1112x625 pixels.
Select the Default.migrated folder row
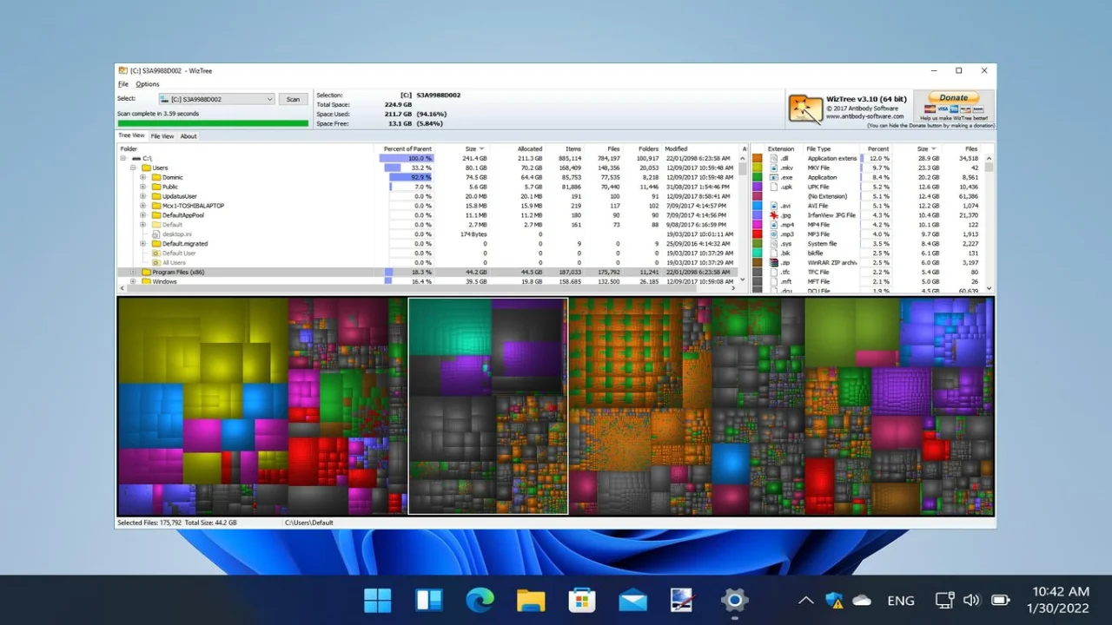coord(431,244)
